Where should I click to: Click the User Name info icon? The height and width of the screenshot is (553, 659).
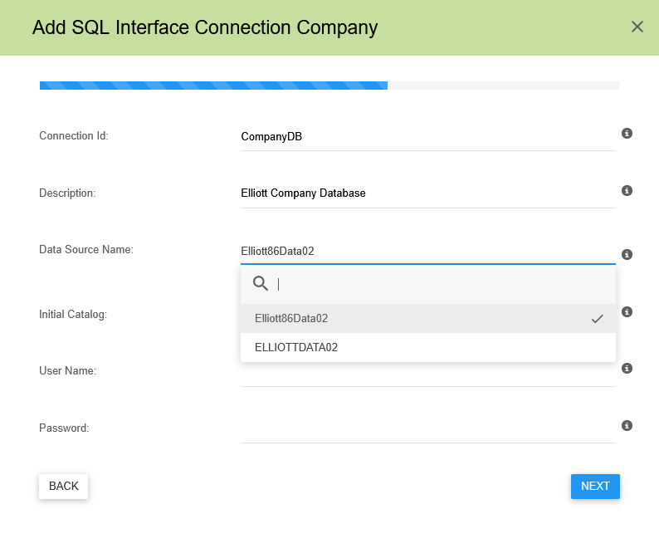[627, 368]
